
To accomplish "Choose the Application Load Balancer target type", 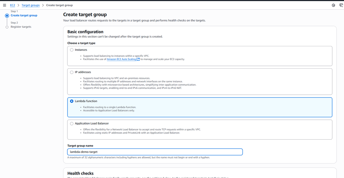I will (x=72, y=123).
